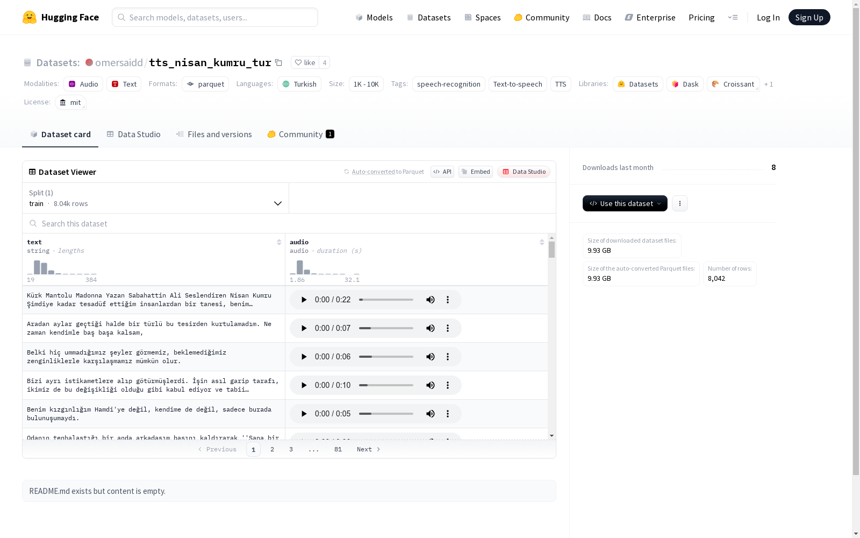Viewport: 860px width, 538px height.
Task: Open the navigation overflow menu icon
Action: [733, 17]
